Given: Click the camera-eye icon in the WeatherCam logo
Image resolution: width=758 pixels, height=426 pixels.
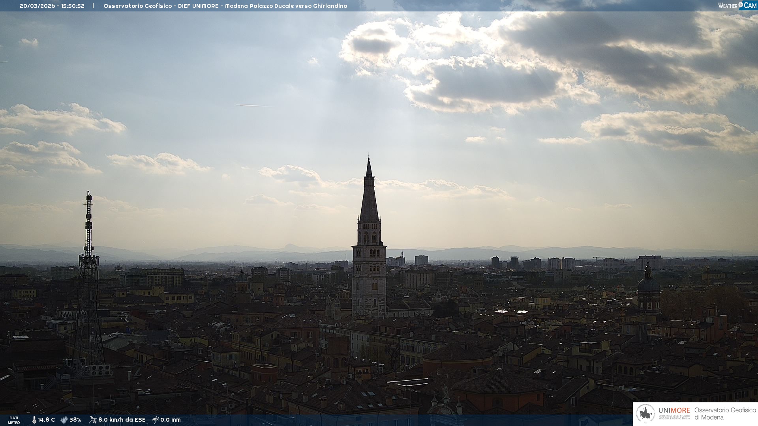Looking at the screenshot, I should (x=741, y=5).
